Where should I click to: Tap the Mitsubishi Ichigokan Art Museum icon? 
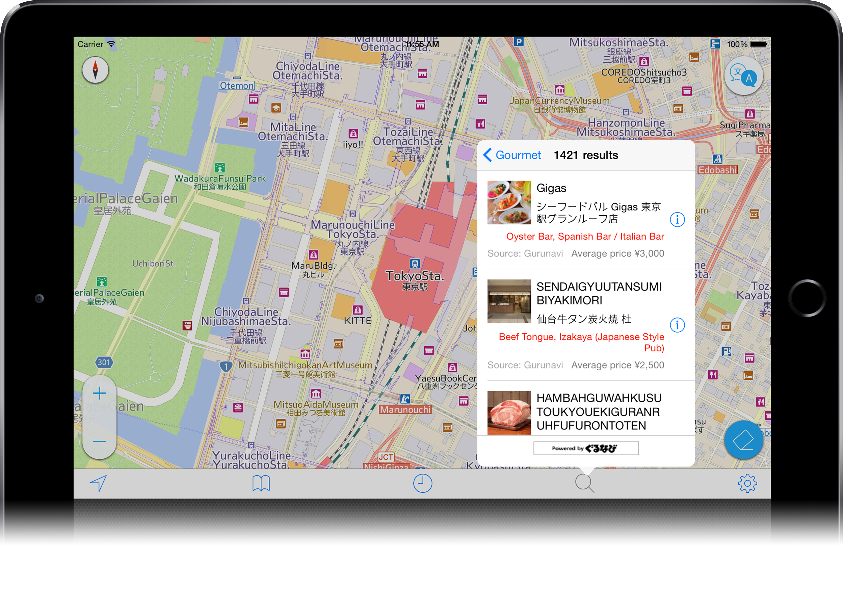click(305, 354)
